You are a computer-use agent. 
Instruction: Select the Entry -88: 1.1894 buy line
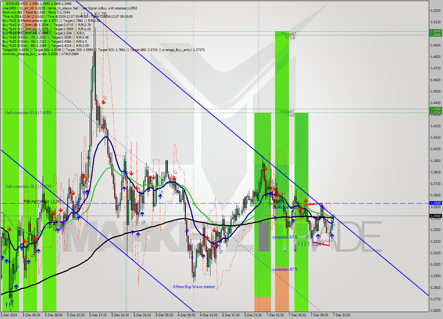(45, 45)
